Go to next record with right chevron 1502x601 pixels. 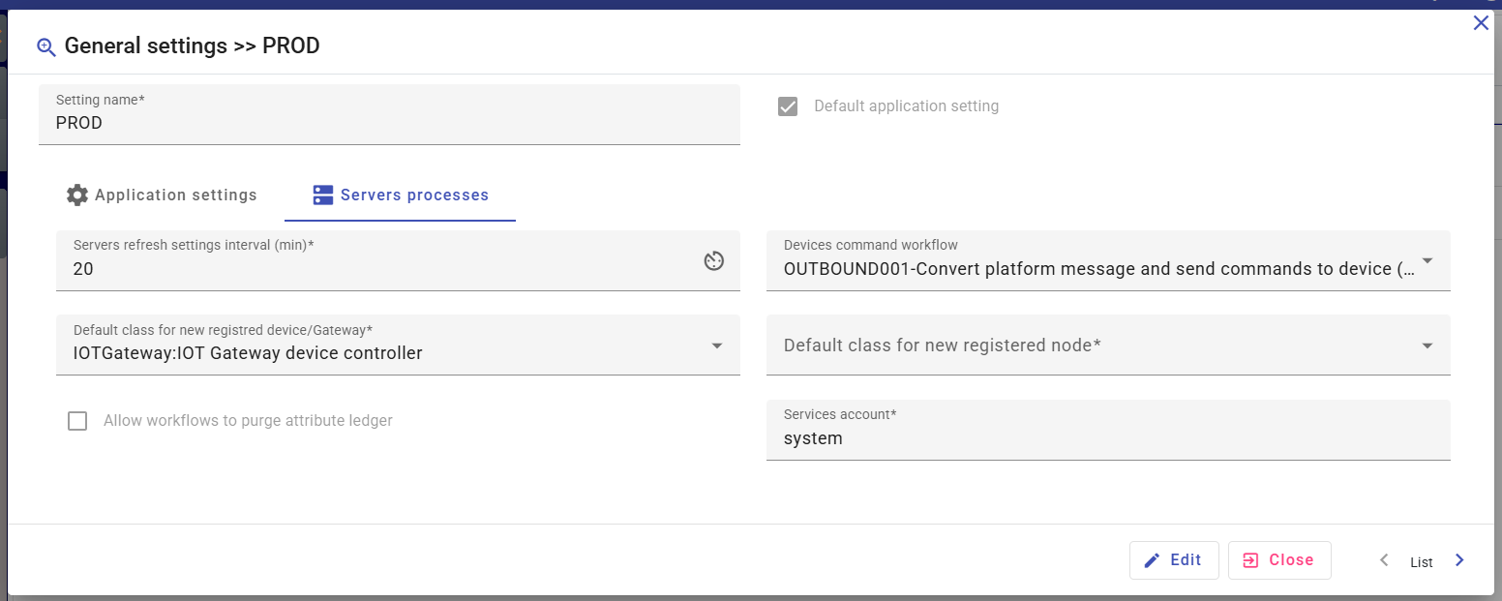click(x=1459, y=560)
